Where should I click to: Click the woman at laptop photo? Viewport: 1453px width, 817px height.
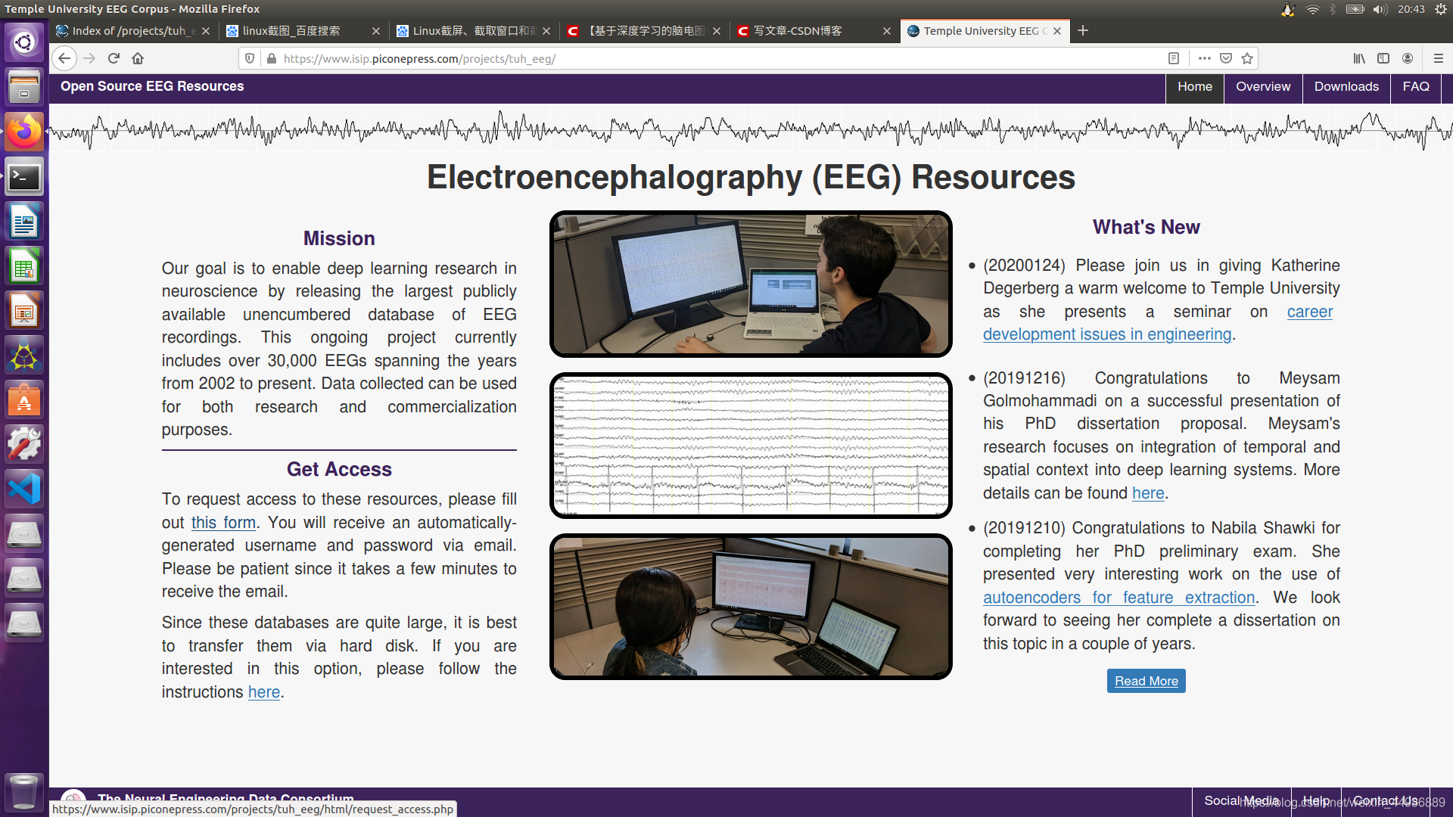(x=751, y=607)
